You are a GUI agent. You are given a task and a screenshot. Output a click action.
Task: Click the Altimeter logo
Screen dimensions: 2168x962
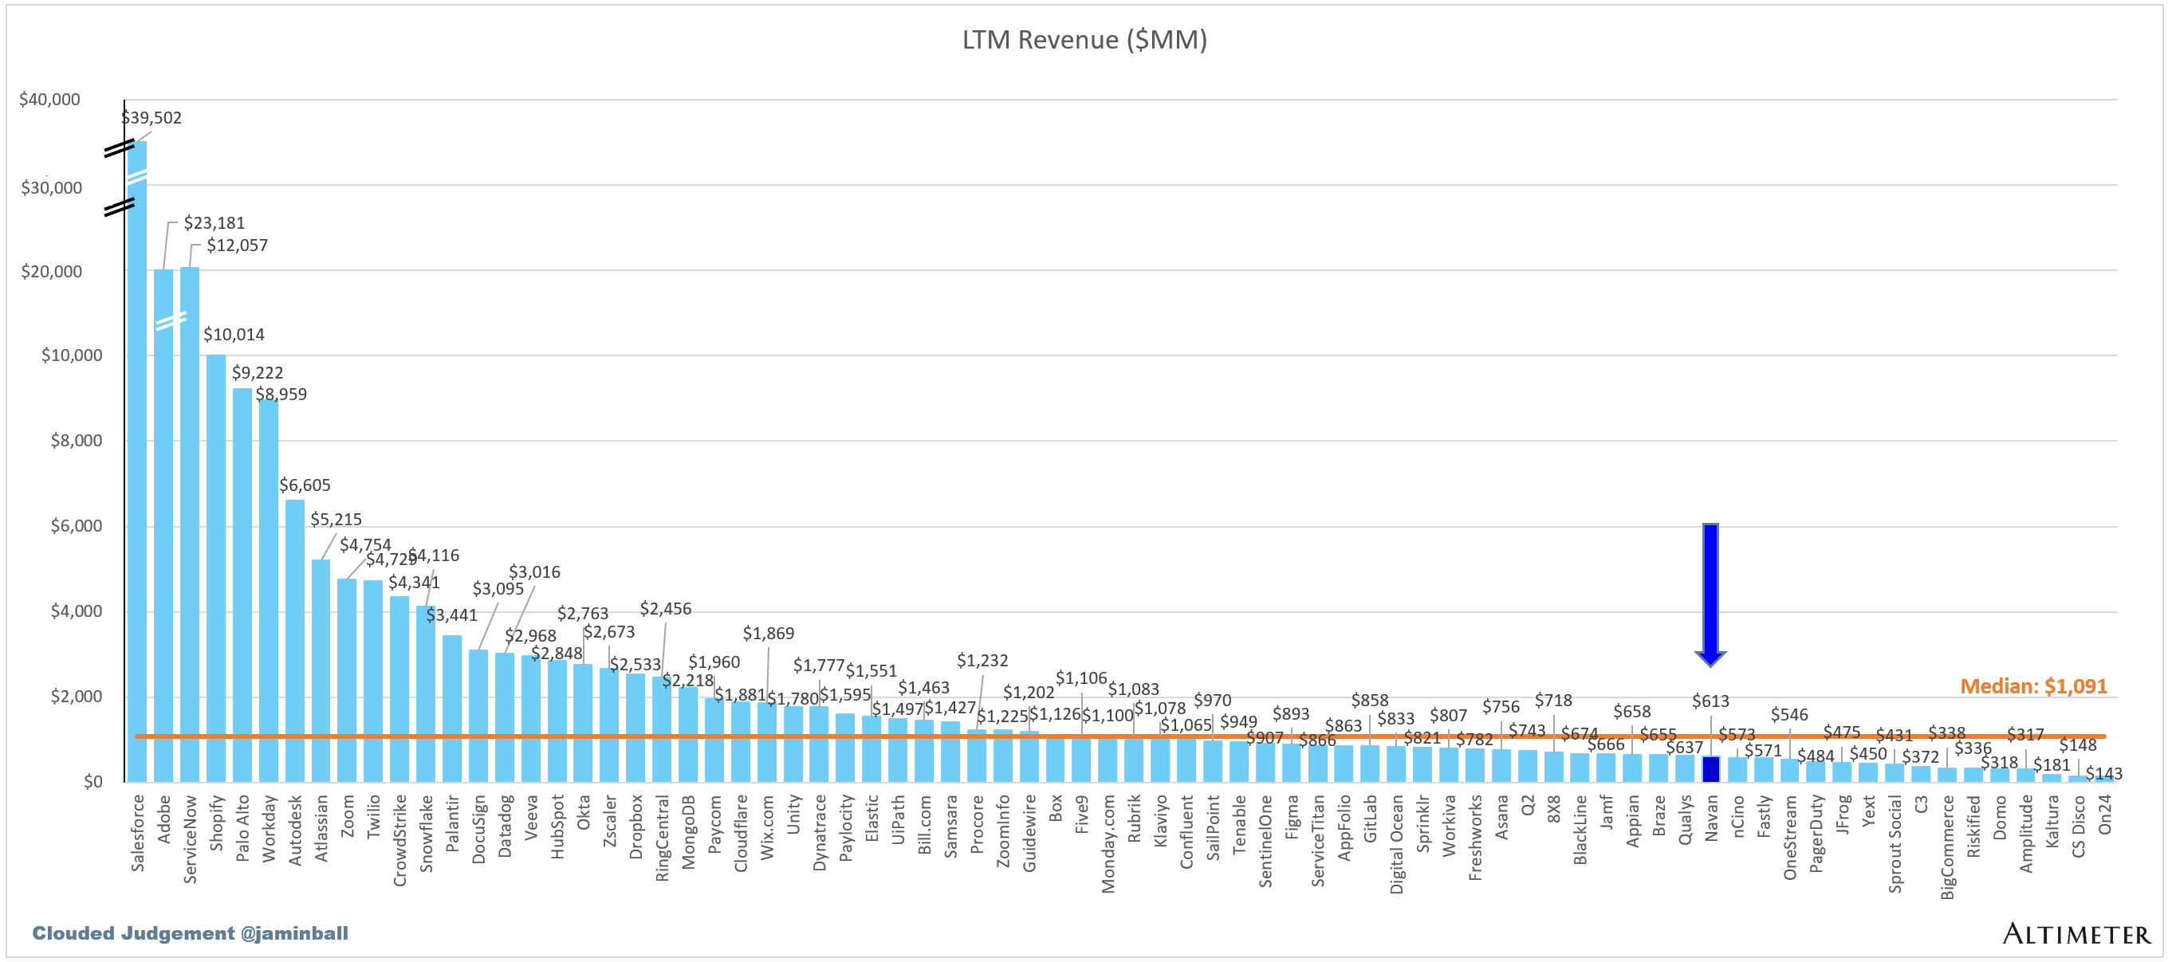(x=2076, y=933)
